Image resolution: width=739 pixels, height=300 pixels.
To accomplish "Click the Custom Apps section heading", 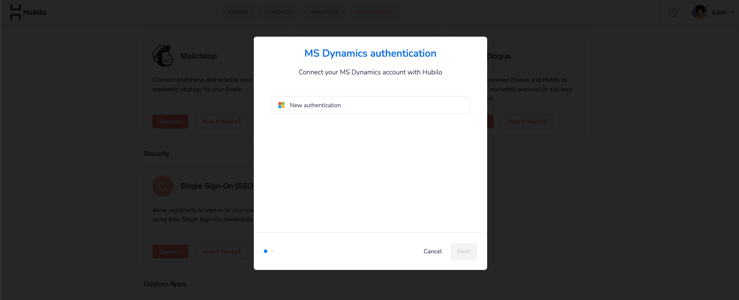I will pyautogui.click(x=165, y=284).
